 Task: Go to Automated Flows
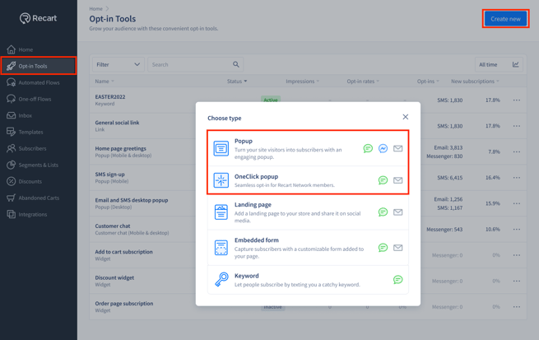(x=39, y=82)
